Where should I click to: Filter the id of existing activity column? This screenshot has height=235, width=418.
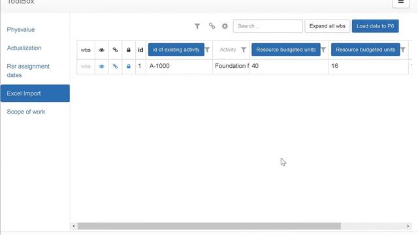207,50
